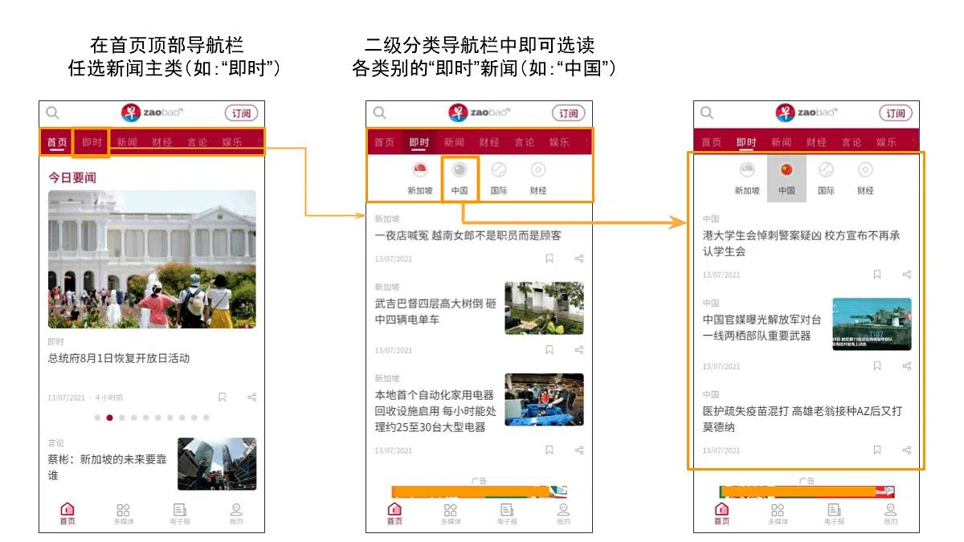Image resolution: width=964 pixels, height=542 pixels.
Task: Bookmark the 武吉巴督四层高大树倒 article
Action: [x=549, y=350]
